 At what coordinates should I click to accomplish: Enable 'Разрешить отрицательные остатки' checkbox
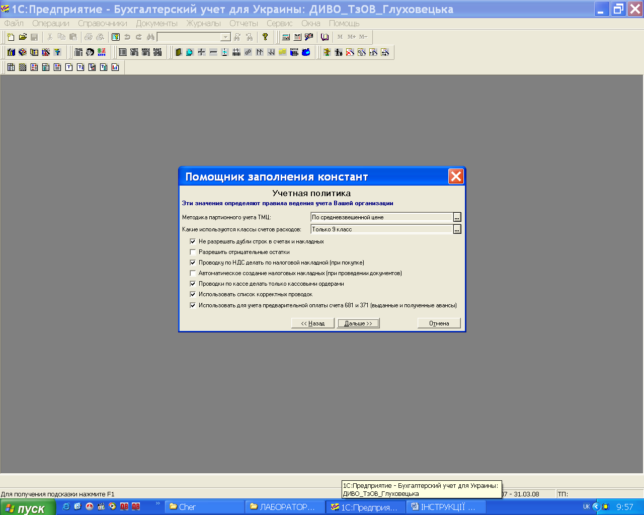(x=193, y=252)
